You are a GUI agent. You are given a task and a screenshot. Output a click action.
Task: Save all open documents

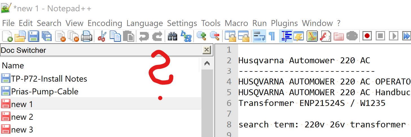coord(47,36)
